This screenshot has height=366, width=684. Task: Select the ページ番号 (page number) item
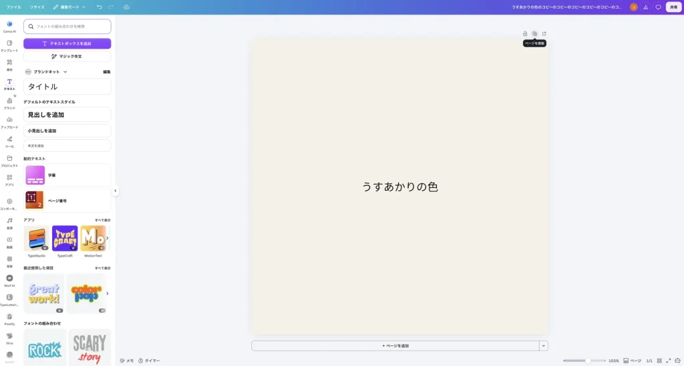click(x=67, y=200)
